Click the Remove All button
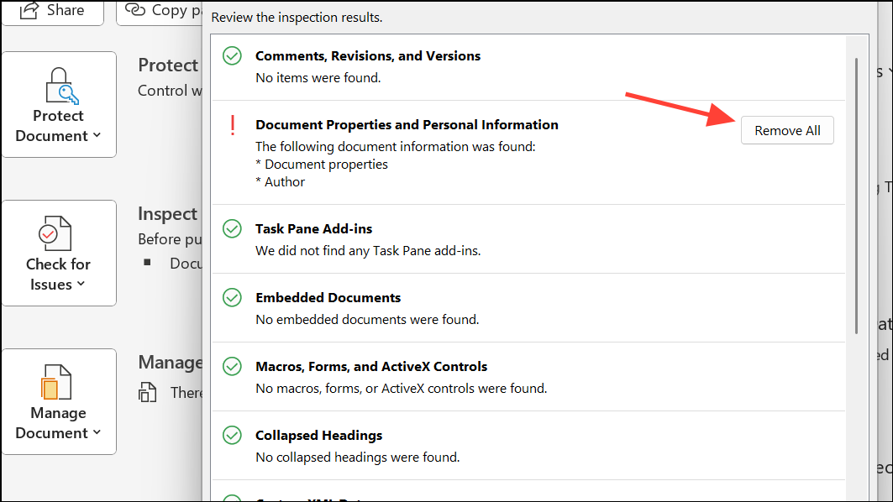 point(787,130)
